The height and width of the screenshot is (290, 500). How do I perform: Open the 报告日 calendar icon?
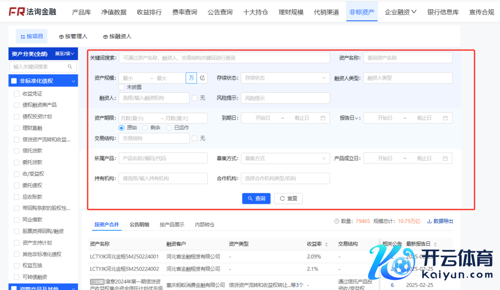(445, 118)
